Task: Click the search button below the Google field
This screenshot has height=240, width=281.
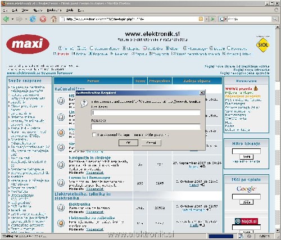Action: tap(246, 202)
